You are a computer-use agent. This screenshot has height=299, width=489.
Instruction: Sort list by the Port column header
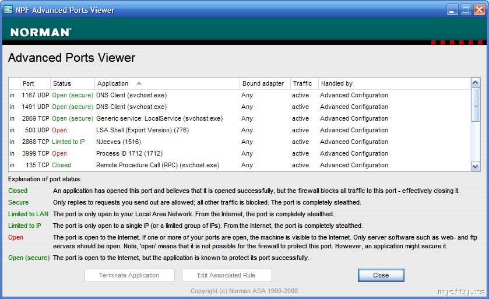point(35,83)
